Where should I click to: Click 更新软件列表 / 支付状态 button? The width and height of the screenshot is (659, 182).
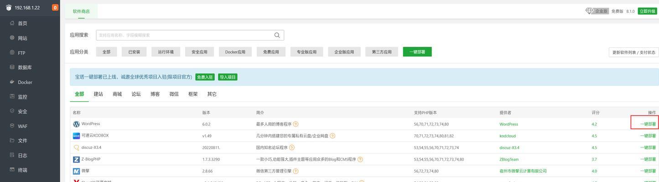[x=633, y=52]
